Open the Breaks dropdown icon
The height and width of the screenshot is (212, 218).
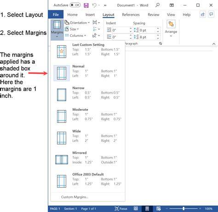pyautogui.click(x=96, y=23)
